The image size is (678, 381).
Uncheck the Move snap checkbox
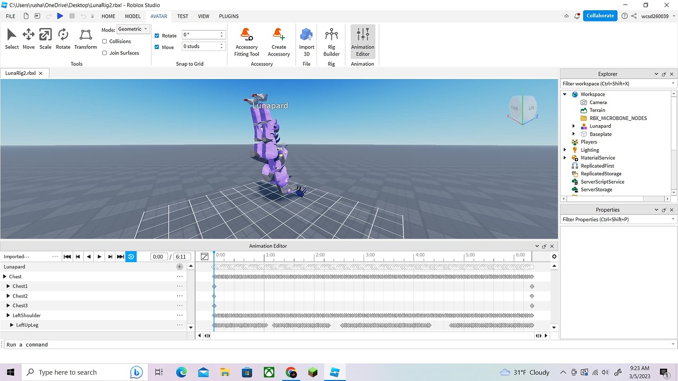point(157,47)
